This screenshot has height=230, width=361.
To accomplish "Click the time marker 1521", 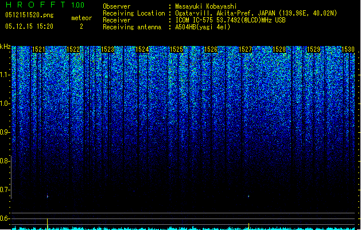I will click(x=38, y=49).
